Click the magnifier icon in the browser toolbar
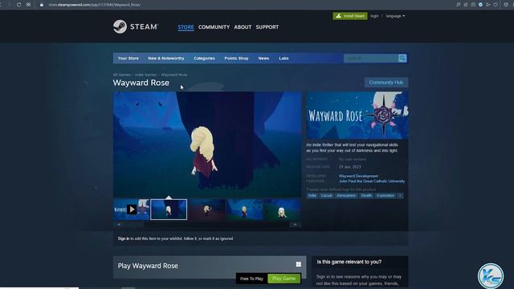Screen dimensions: 514x289 459,5
